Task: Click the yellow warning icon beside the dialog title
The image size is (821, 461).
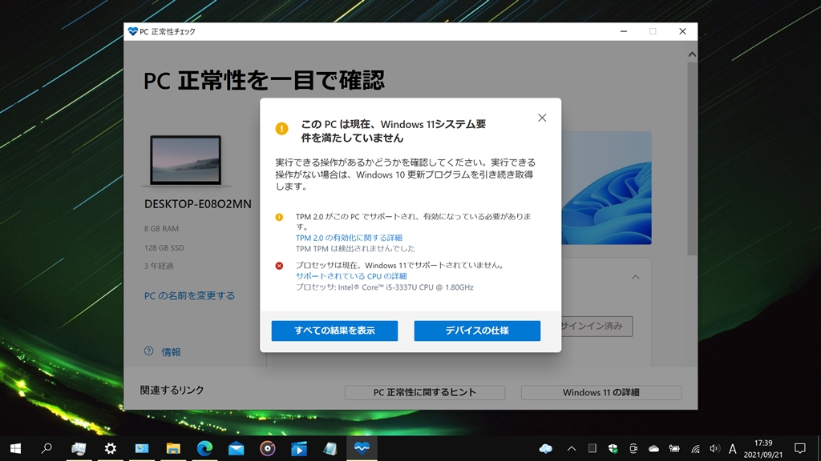Action: [281, 128]
